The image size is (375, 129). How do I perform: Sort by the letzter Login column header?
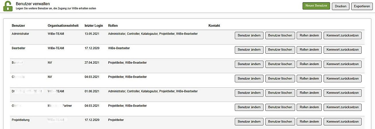pos(94,26)
